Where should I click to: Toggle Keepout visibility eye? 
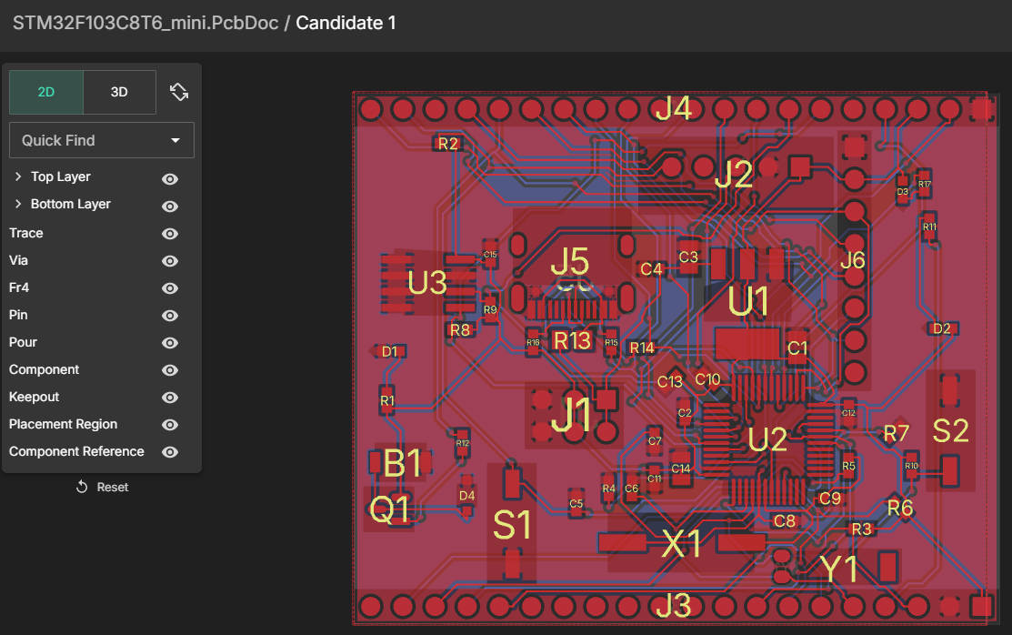click(x=170, y=398)
